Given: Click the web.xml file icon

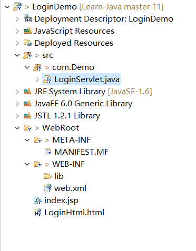Looking at the screenshot, I should 47,188.
